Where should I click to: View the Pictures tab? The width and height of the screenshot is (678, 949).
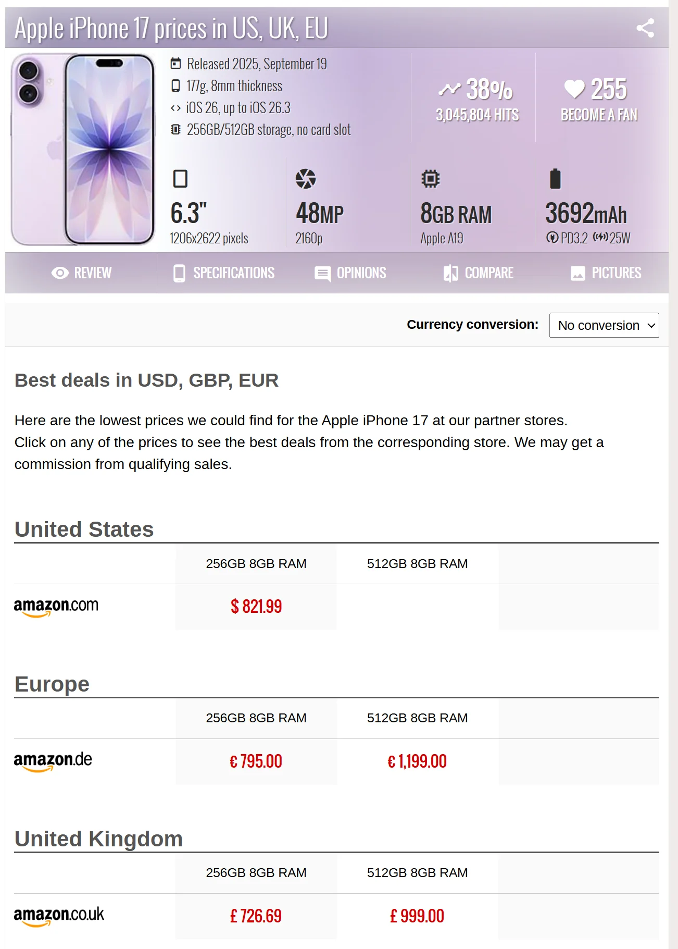click(606, 273)
